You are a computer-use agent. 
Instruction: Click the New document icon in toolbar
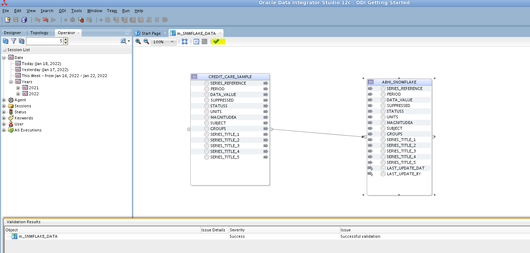pos(7,20)
